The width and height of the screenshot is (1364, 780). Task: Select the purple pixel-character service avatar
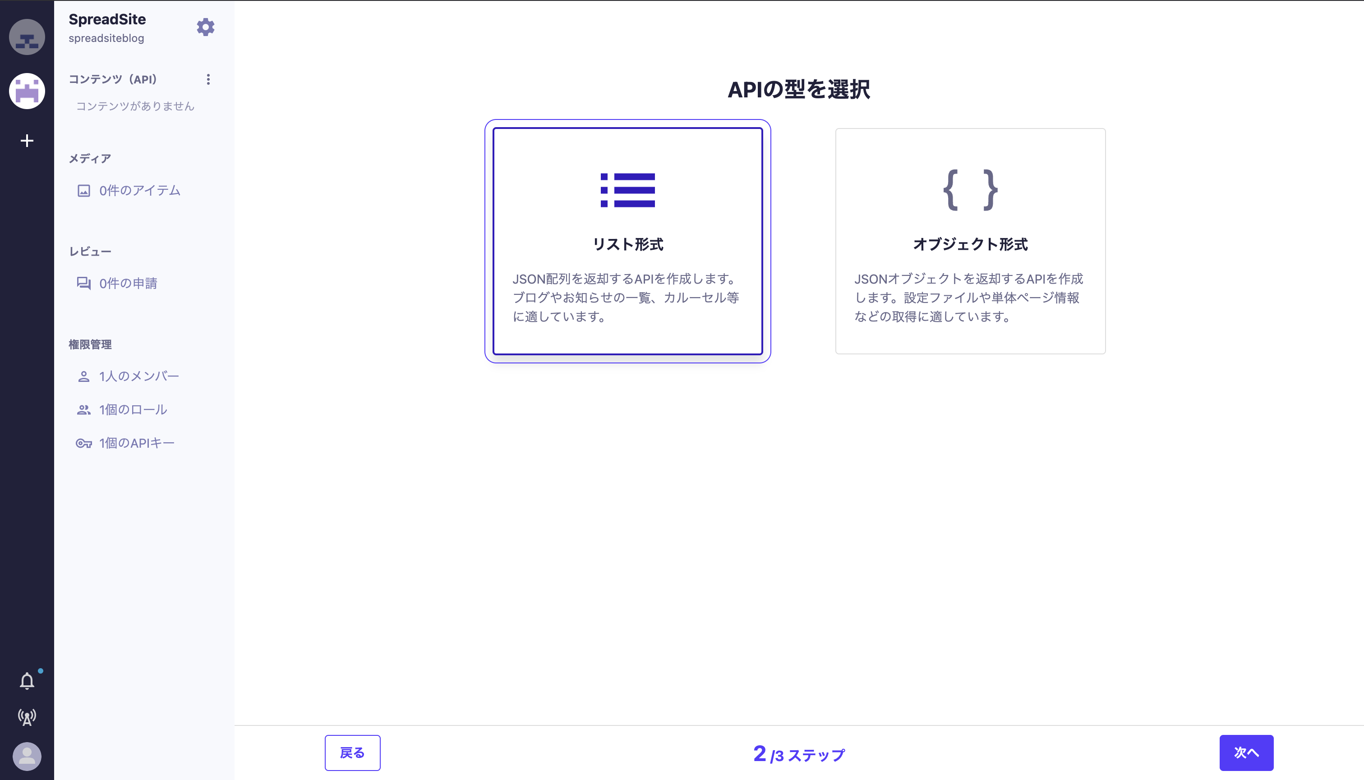tap(27, 91)
